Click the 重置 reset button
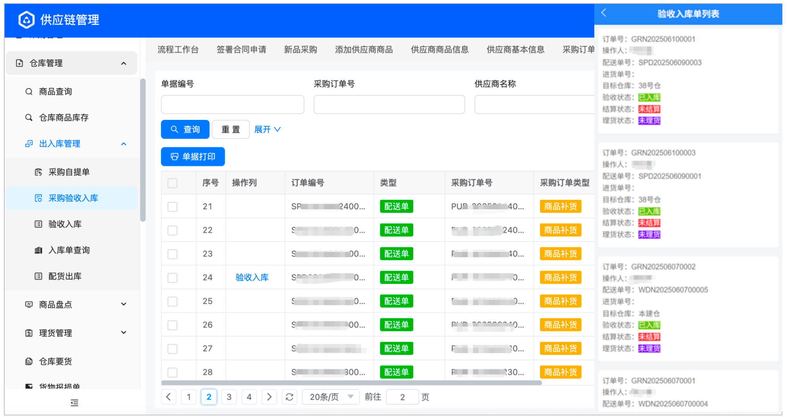This screenshot has width=787, height=417. click(231, 129)
